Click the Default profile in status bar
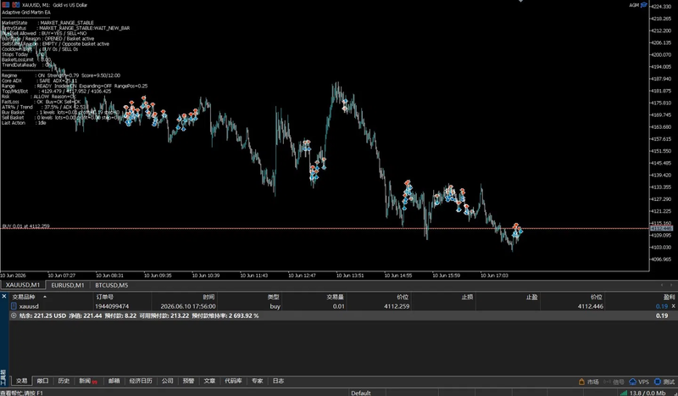678x396 pixels. tap(361, 393)
